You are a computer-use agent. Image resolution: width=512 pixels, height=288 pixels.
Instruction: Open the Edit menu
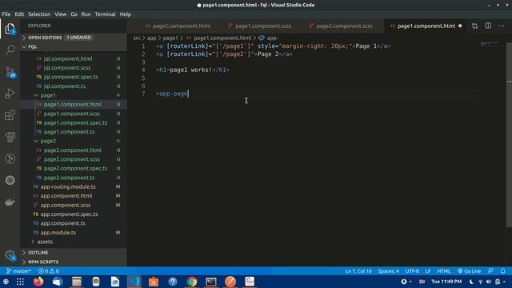pyautogui.click(x=19, y=14)
